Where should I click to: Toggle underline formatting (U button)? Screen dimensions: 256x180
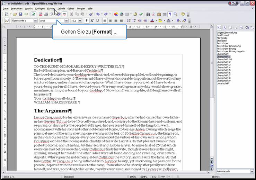pos(97,21)
